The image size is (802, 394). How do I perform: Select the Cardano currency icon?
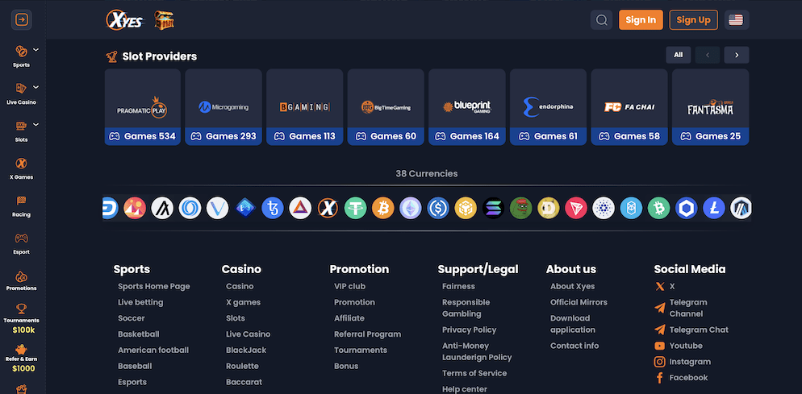(604, 208)
